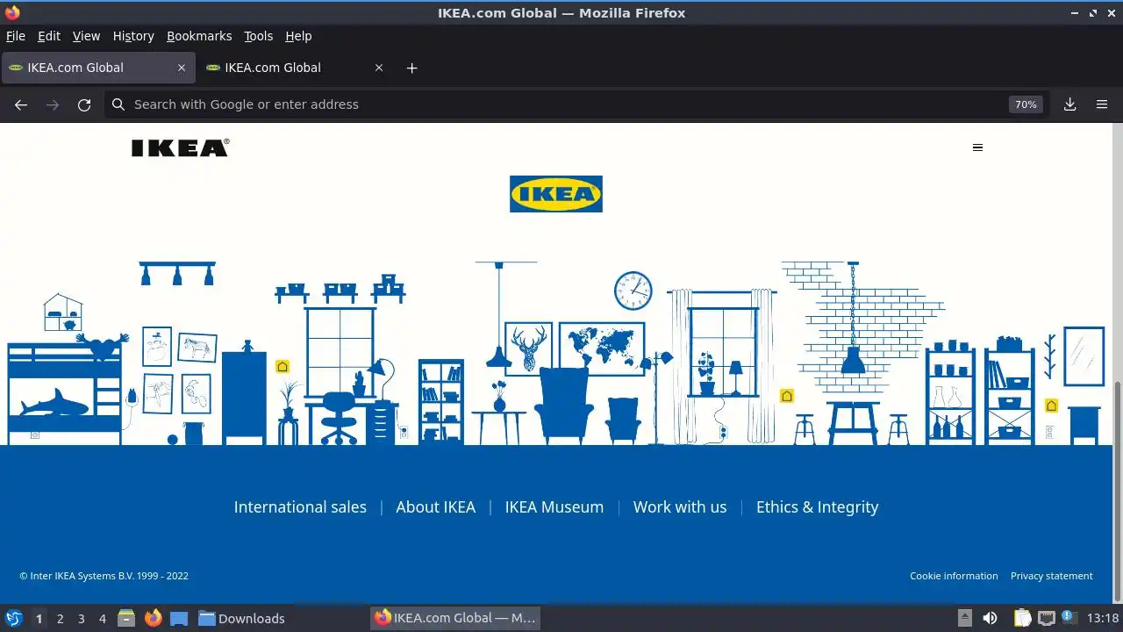The height and width of the screenshot is (632, 1123).
Task: Open the Firefox application menu button
Action: 1102,104
